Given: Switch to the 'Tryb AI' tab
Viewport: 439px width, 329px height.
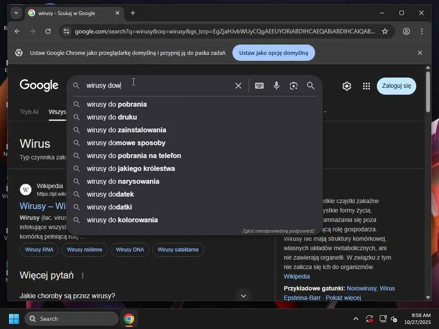Looking at the screenshot, I should [x=29, y=112].
